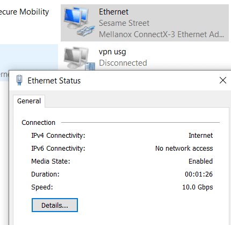The width and height of the screenshot is (231, 225).
Task: Click the vpn usg connection icon
Action: 80,59
